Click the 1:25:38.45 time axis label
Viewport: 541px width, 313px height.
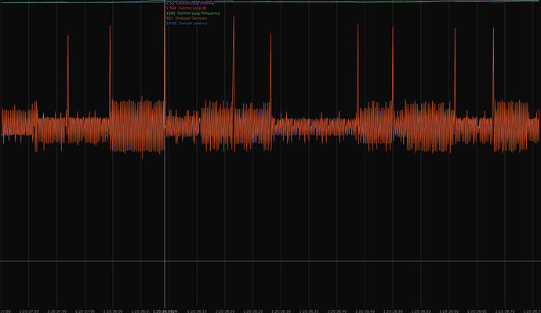coord(365,311)
